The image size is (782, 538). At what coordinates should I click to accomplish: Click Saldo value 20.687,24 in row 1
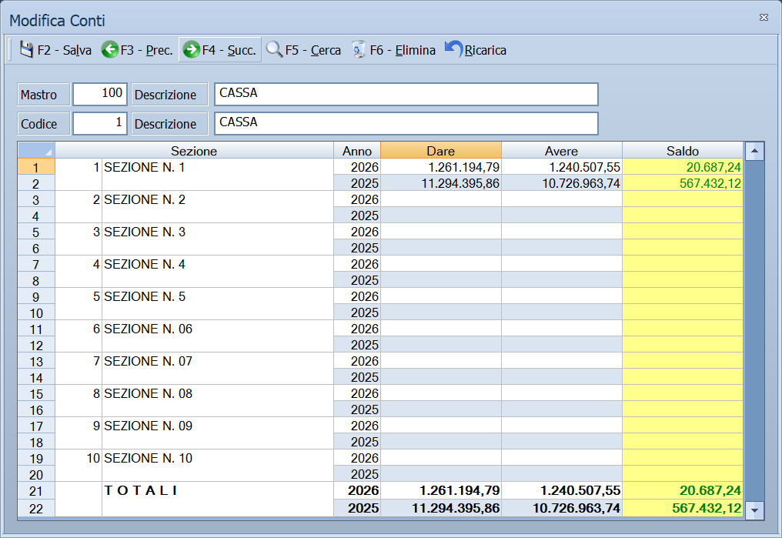(683, 167)
